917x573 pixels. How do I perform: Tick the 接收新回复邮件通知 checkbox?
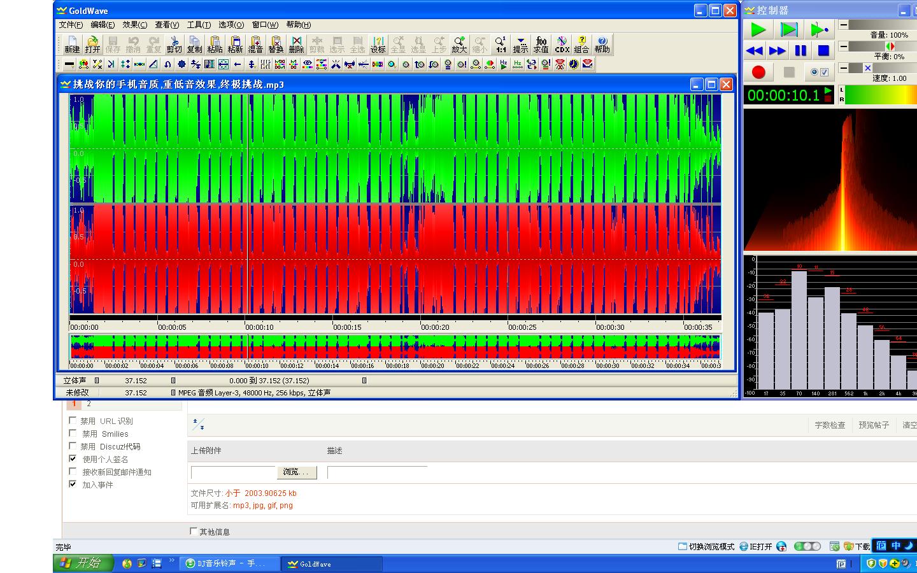(73, 471)
